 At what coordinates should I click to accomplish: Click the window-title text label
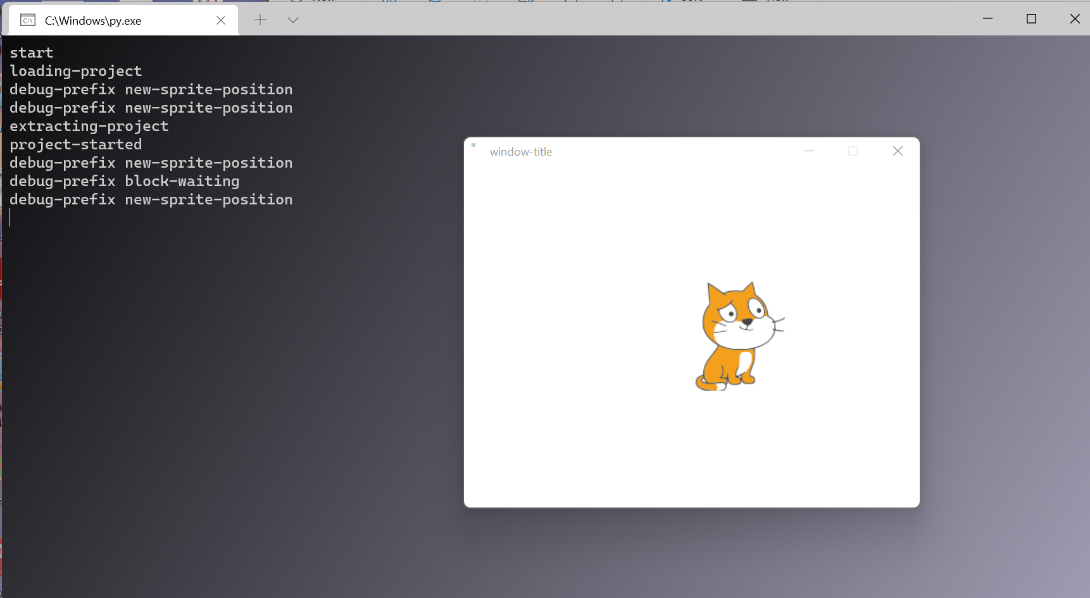(520, 151)
